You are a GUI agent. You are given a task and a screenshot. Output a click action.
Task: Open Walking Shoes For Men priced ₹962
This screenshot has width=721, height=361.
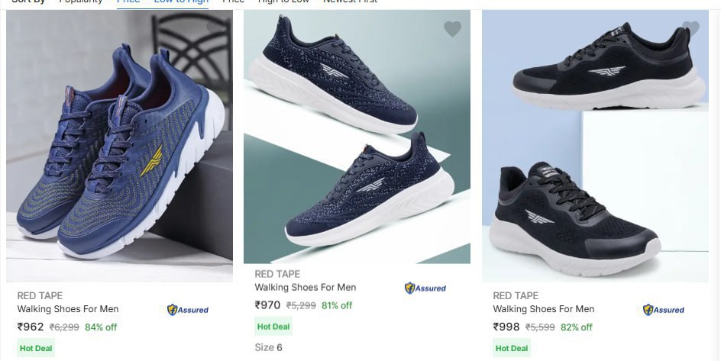(x=68, y=309)
